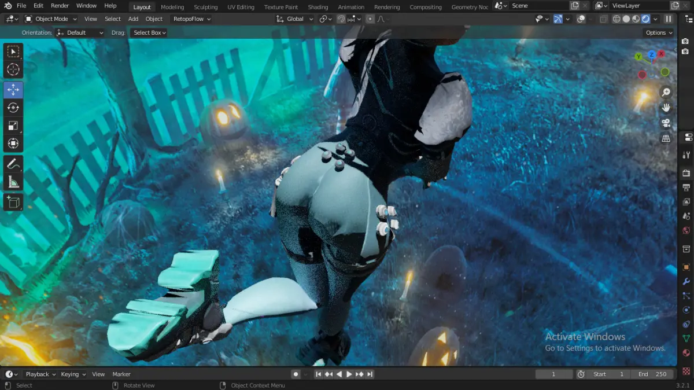Open the File menu

(x=21, y=6)
